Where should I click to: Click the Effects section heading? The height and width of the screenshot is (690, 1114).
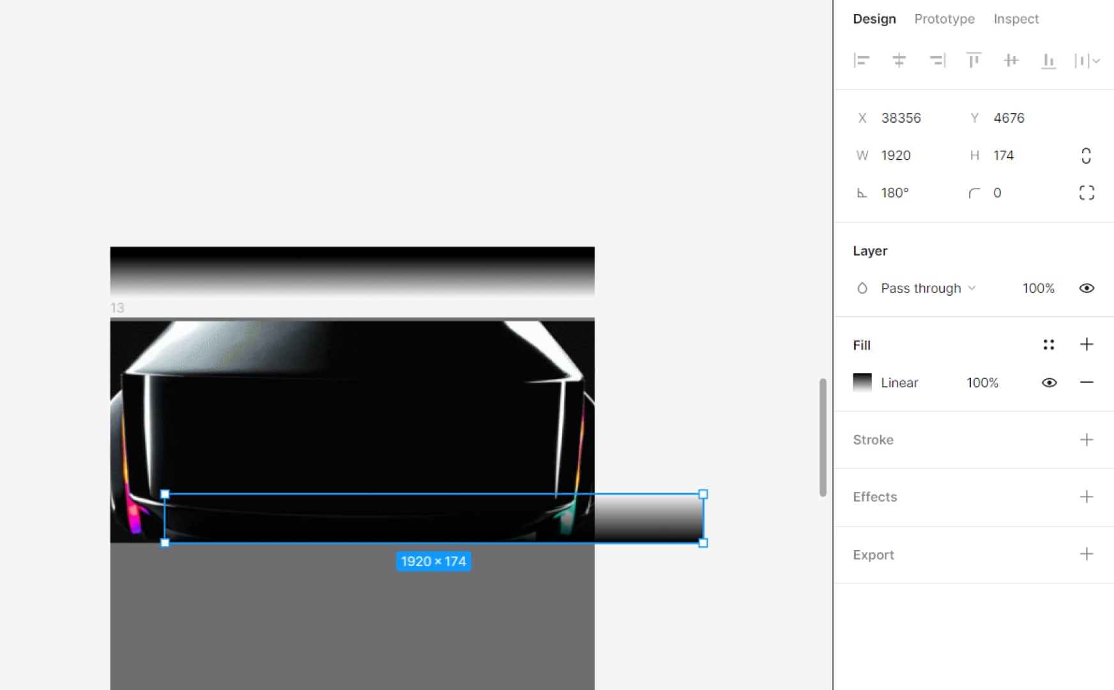875,497
